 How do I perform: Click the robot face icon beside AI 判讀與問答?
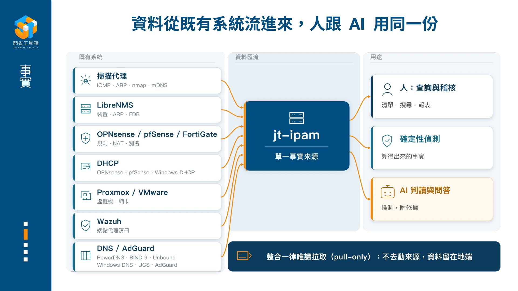click(387, 192)
